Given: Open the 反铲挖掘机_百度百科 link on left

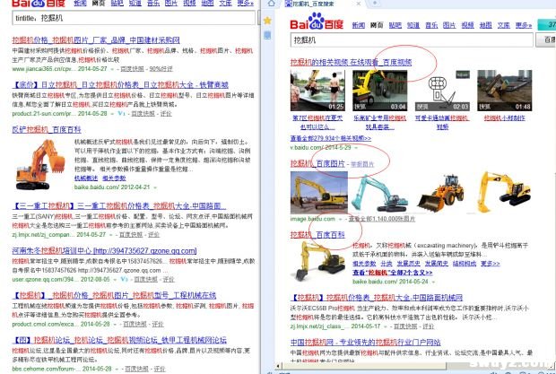Looking at the screenshot, I should point(45,130).
